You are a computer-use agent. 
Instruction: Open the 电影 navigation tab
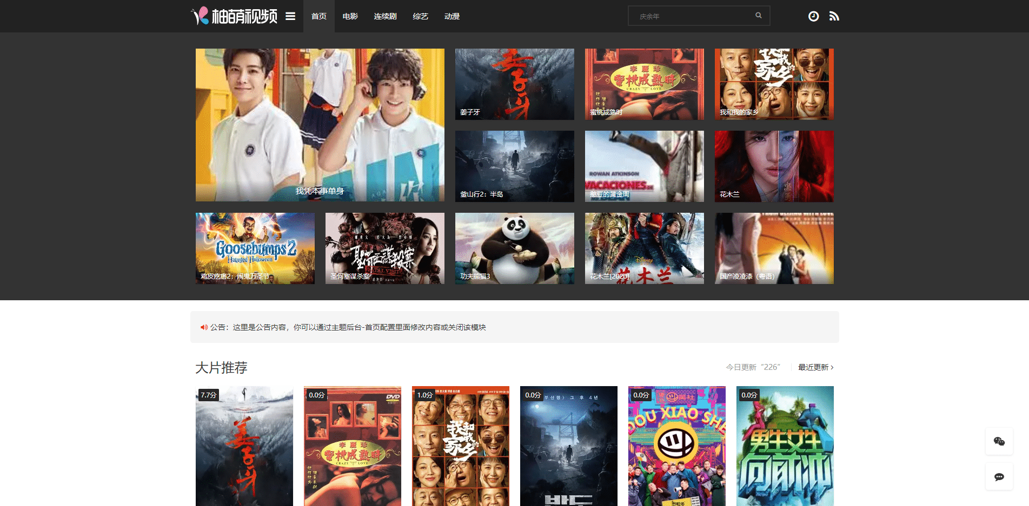[x=350, y=16]
